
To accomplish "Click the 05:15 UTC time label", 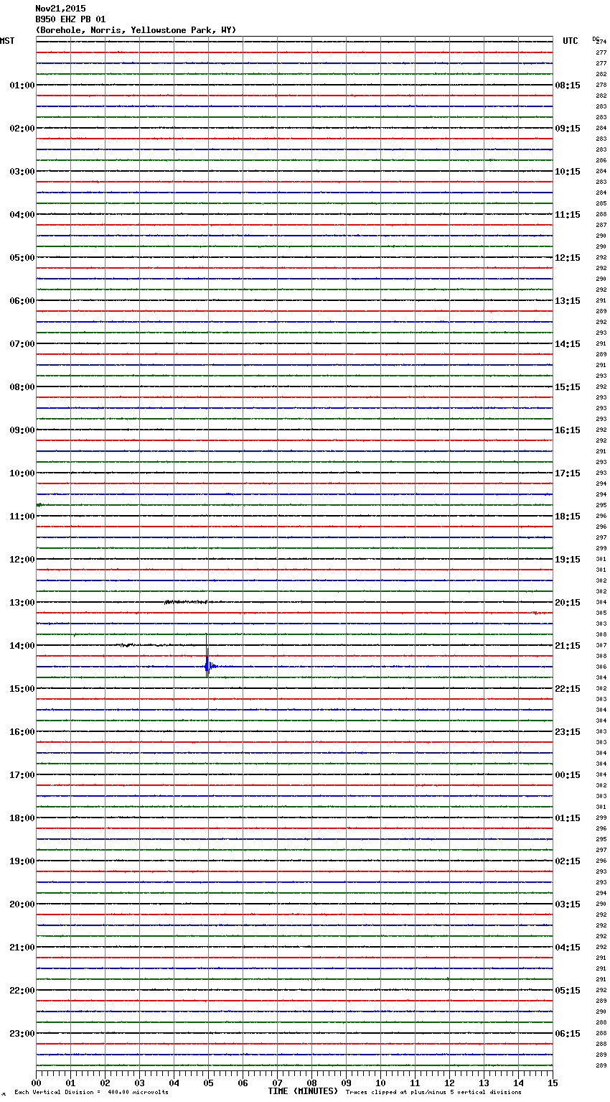I will click(x=568, y=991).
